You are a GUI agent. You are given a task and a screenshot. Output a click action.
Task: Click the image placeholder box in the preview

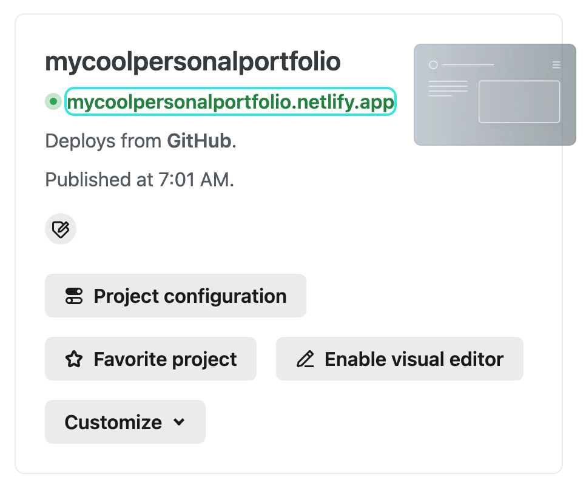[x=519, y=101]
